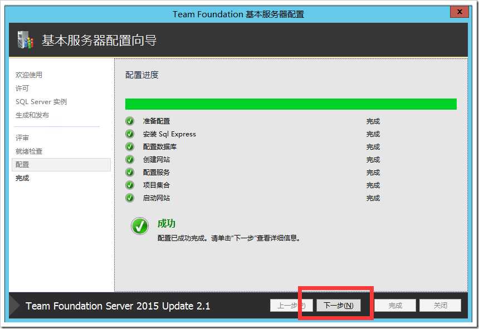Click the server wizard icon in header

click(26, 40)
